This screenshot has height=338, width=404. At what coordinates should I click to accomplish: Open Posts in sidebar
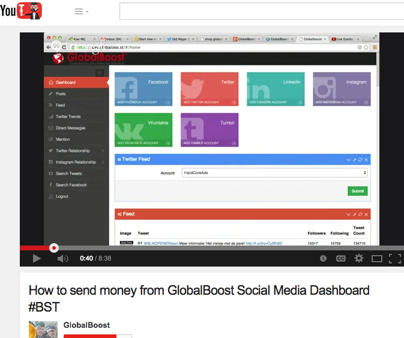tap(76, 94)
